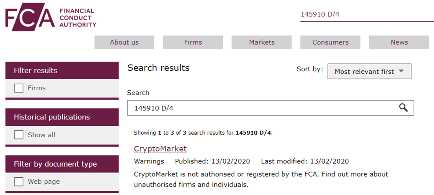Screen dimensions: 434x195
Task: Click the dropdown arrow beside Most relevant first
Action: [401, 71]
